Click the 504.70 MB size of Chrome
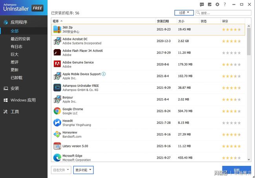 185,111
